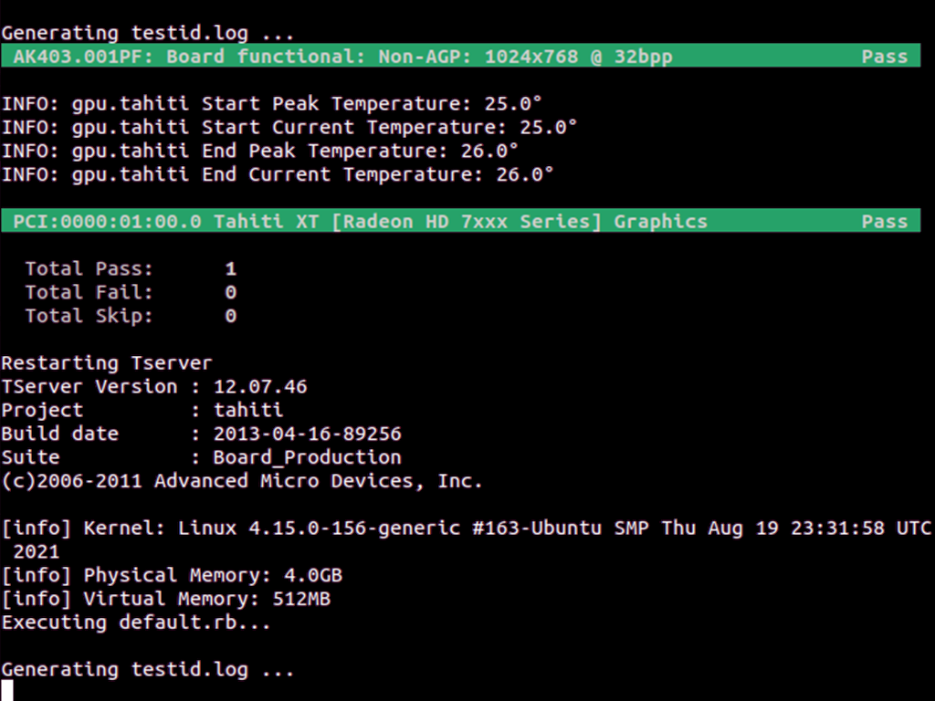Select the 'End Current Temperature: 26.0°' line
The height and width of the screenshot is (701, 935).
point(278,174)
